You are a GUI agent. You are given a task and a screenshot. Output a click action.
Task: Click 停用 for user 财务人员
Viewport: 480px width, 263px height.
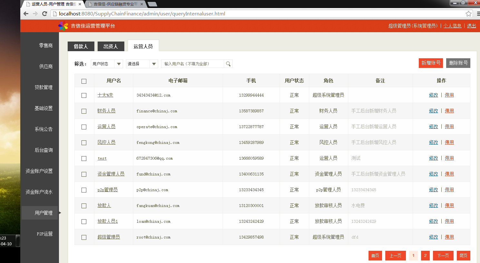click(x=449, y=111)
